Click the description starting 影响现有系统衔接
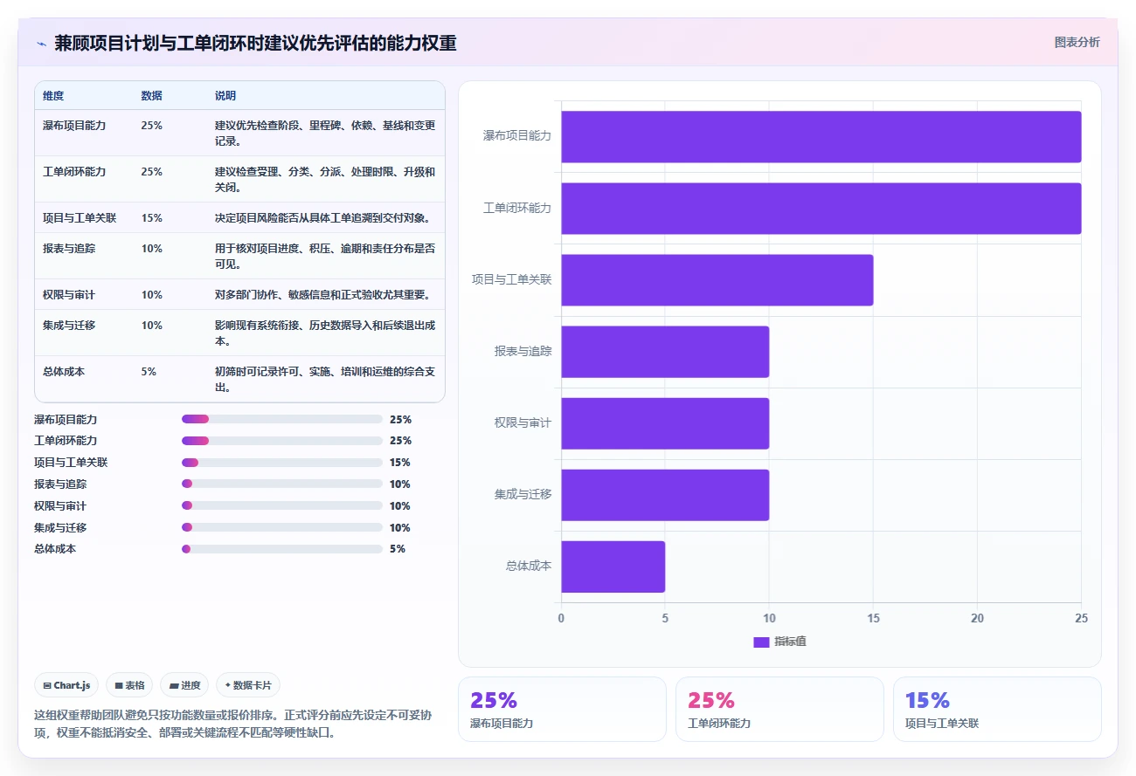1136x776 pixels. click(325, 333)
